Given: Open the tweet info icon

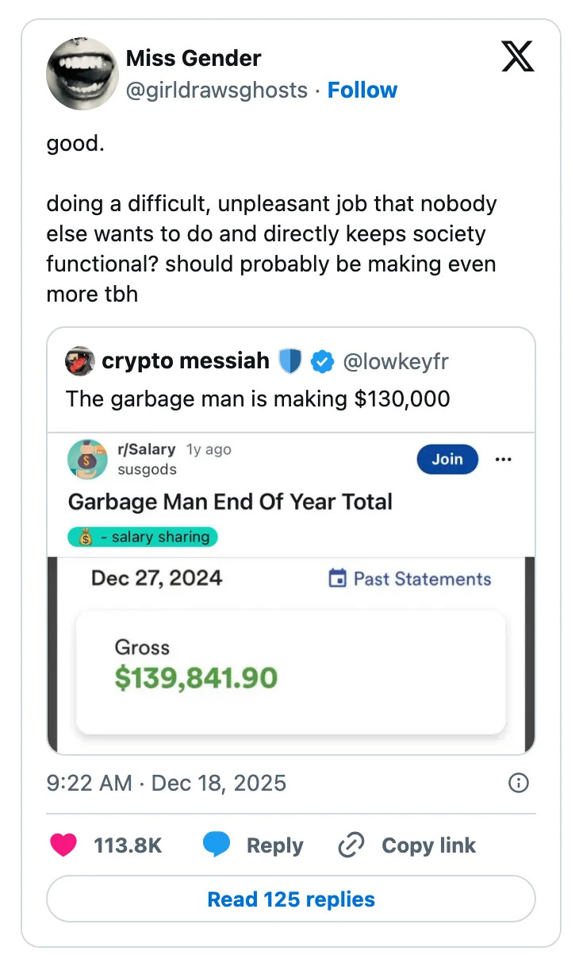Looking at the screenshot, I should (x=518, y=784).
